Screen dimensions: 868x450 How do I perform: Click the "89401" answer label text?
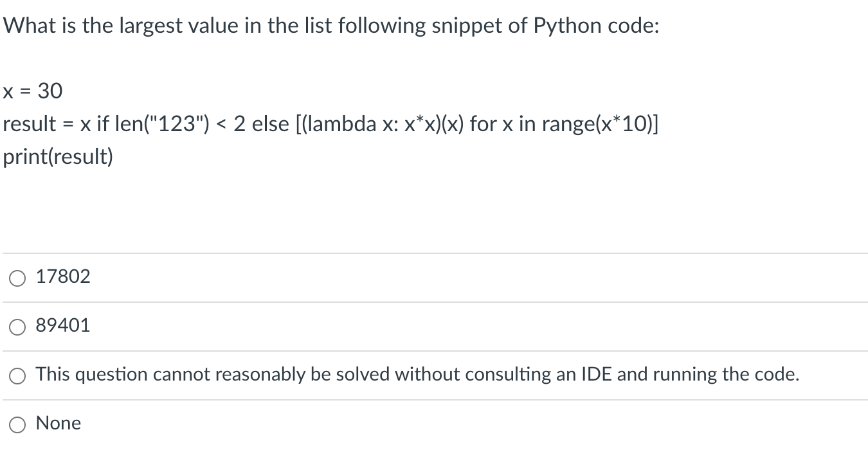(63, 326)
